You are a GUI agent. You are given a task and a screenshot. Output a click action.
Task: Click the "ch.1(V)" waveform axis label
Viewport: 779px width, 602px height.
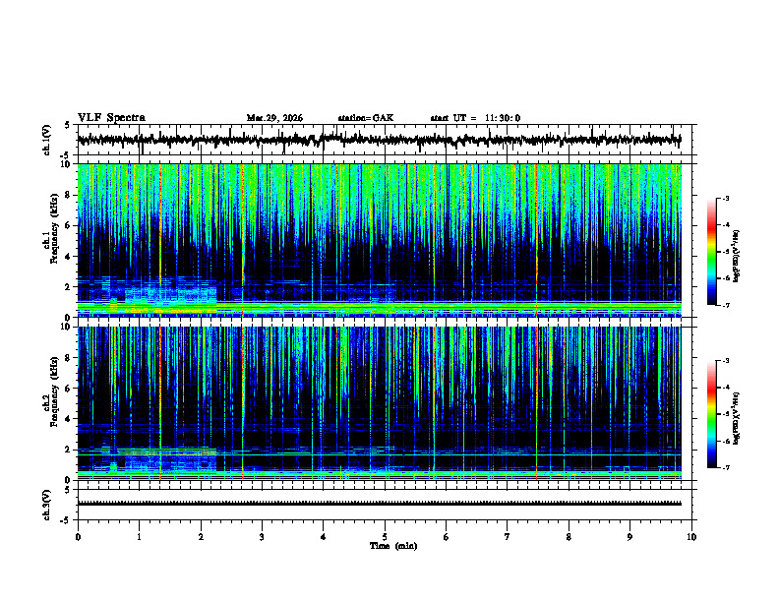(47, 140)
